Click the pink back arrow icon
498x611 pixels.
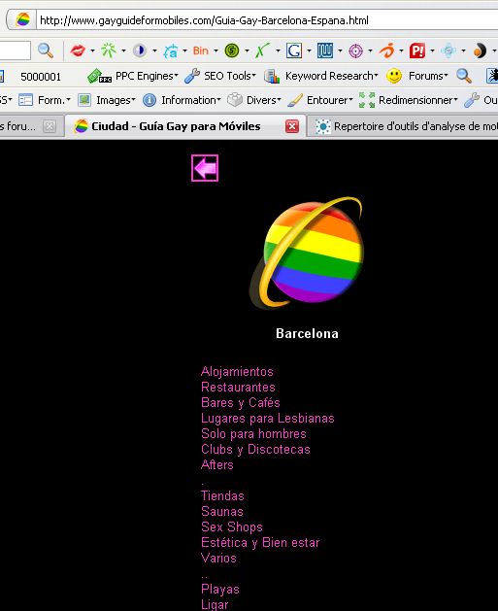(x=205, y=168)
